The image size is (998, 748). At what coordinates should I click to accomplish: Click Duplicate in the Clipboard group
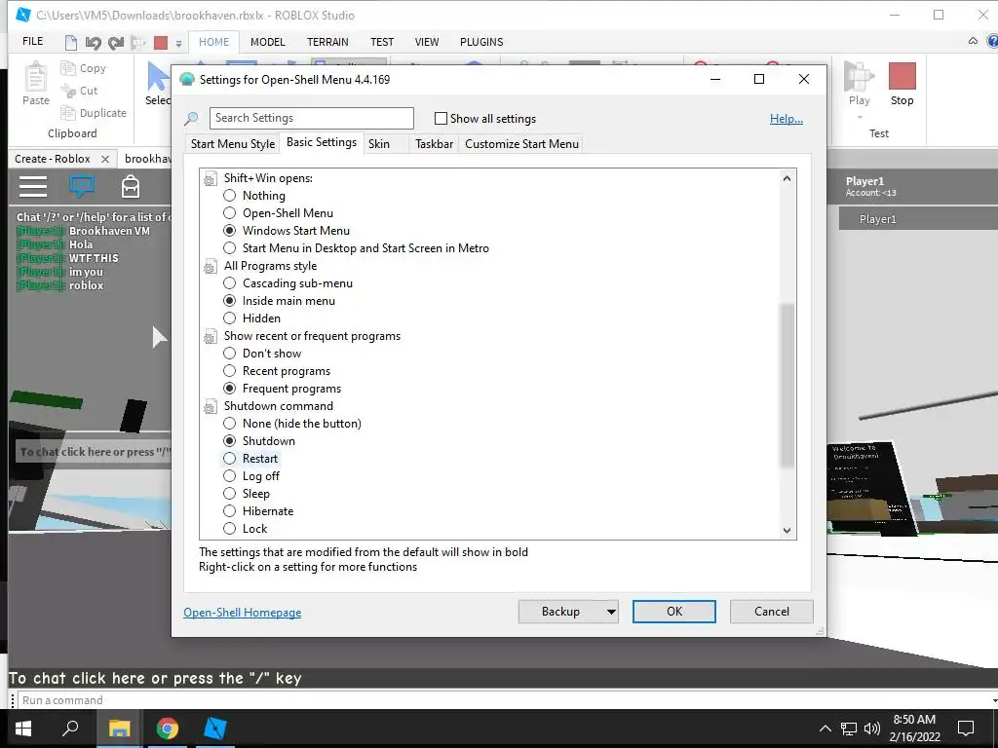(x=94, y=113)
